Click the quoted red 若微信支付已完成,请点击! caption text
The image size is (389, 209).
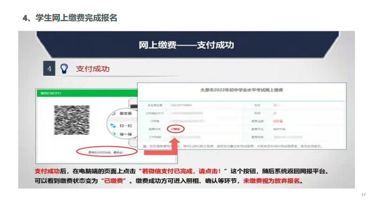click(181, 171)
